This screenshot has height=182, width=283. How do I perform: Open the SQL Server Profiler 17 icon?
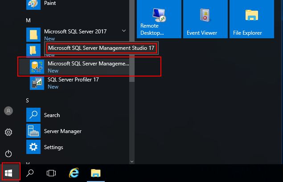click(37, 83)
